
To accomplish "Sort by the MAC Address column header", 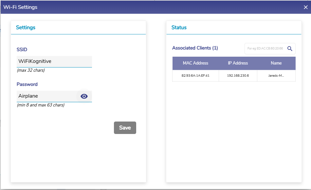I will click(195, 63).
